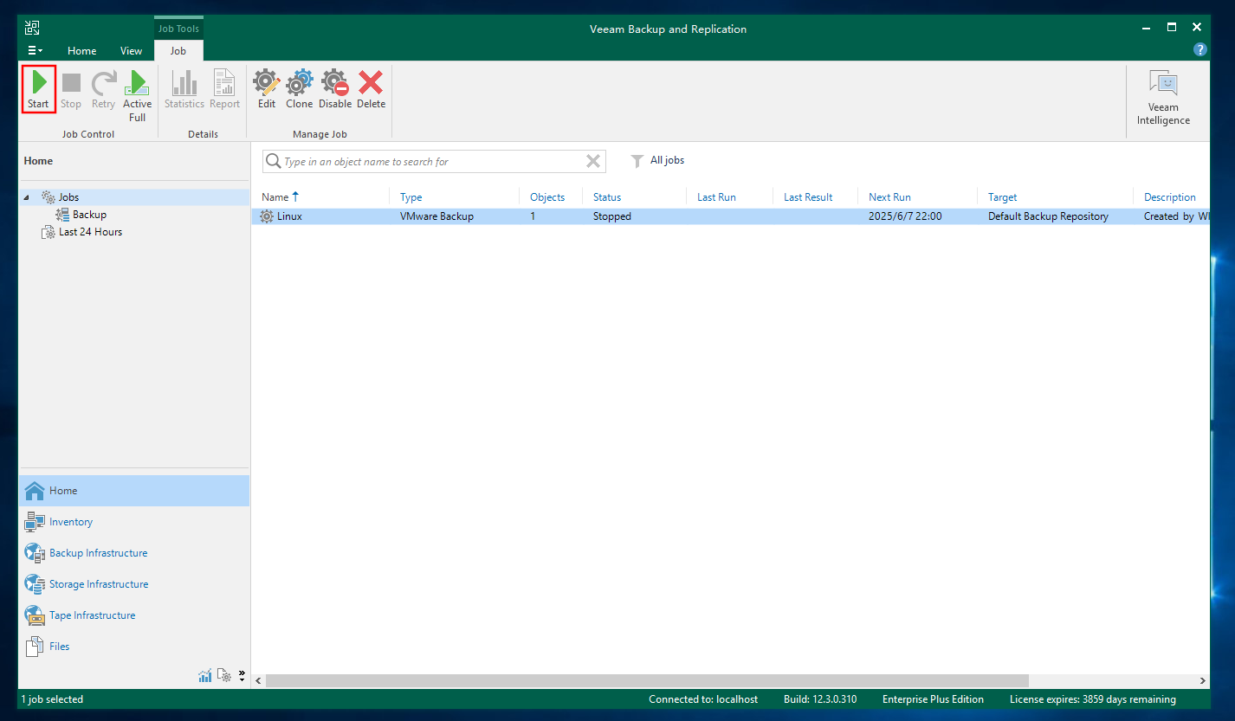
Task: Open Veeam Intelligence assistant
Action: coord(1163,97)
